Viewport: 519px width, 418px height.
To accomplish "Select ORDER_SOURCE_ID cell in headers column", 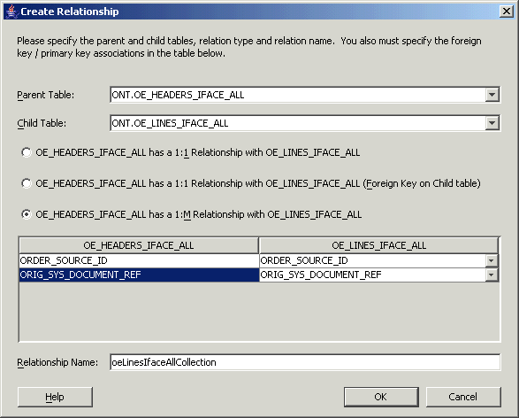I will coord(139,261).
